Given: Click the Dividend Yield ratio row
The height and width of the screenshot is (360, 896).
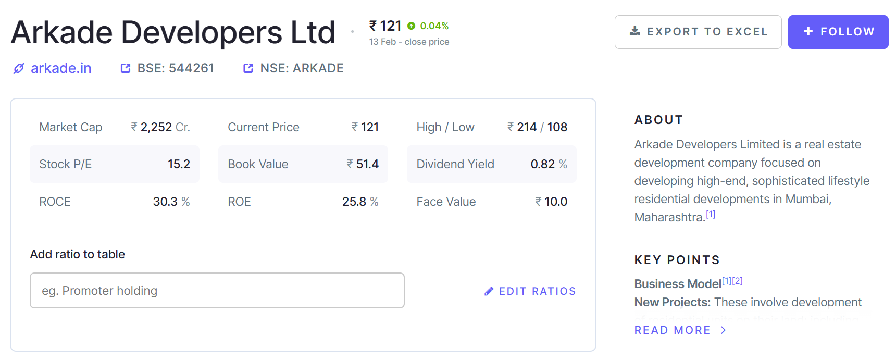Looking at the screenshot, I should (x=491, y=164).
